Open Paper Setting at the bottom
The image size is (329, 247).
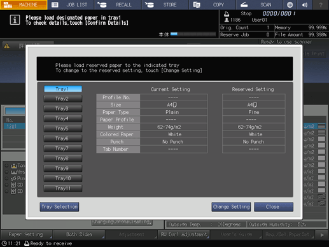tap(27, 235)
